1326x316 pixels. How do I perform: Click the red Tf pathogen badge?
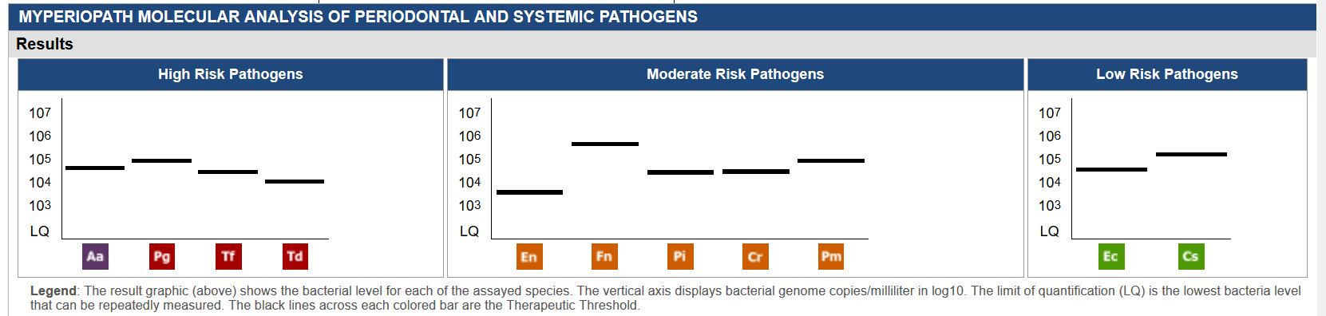(x=228, y=256)
